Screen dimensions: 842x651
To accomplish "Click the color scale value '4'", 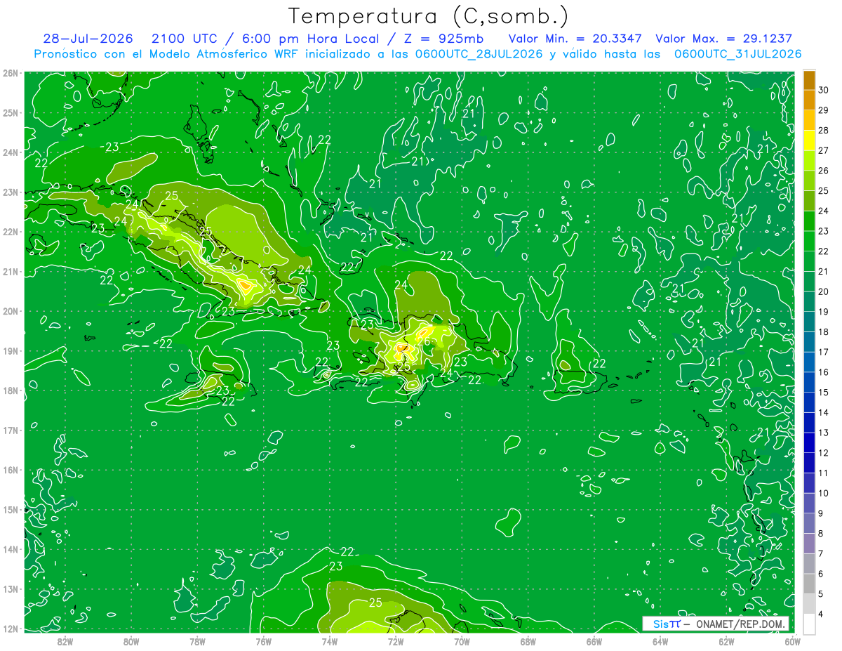I will point(821,614).
